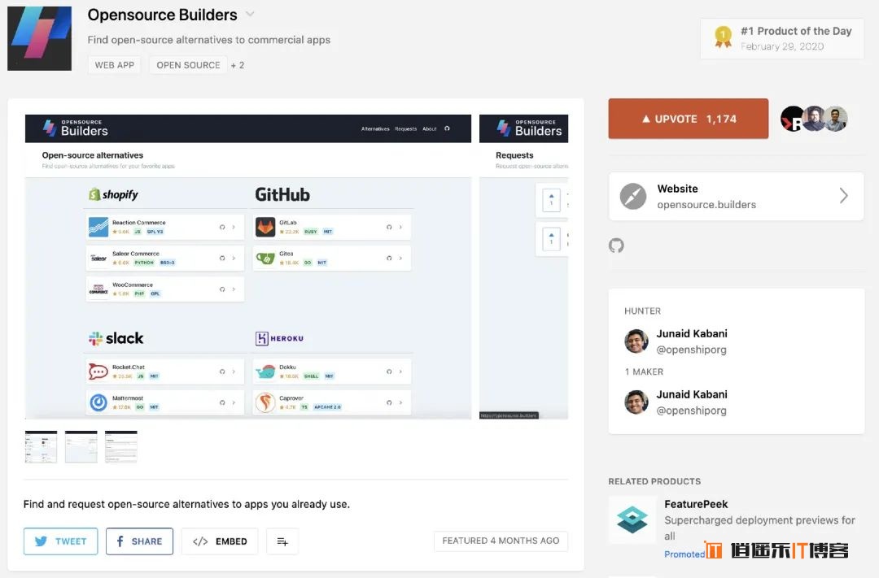Click Alternatives in the screenshot nav
Screen dimensions: 879x578
click(375, 128)
